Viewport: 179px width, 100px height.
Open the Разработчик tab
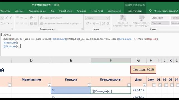[66, 11]
